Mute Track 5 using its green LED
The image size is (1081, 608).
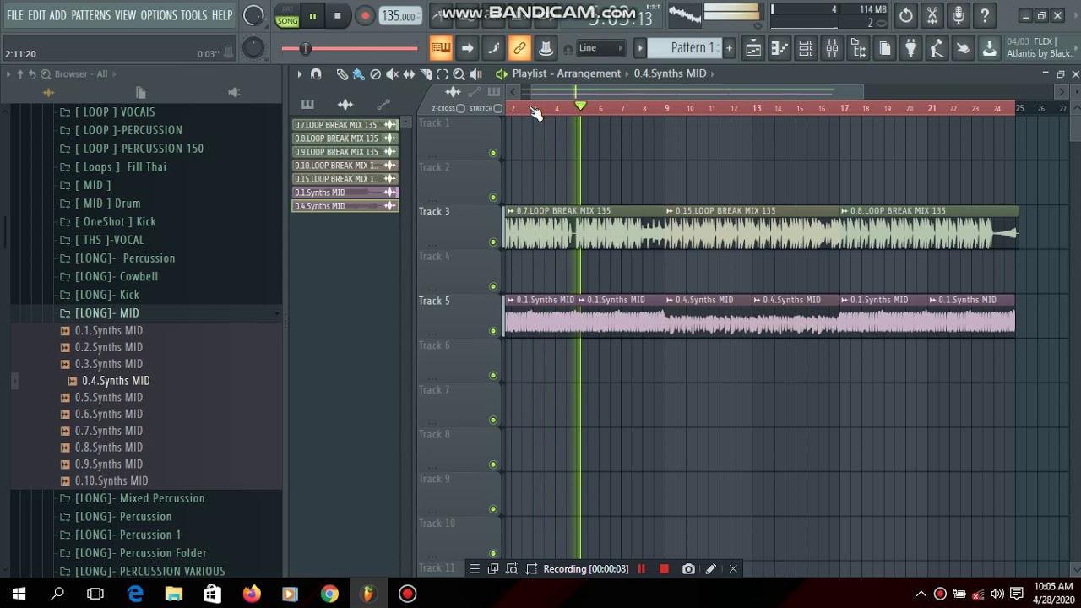pos(493,331)
